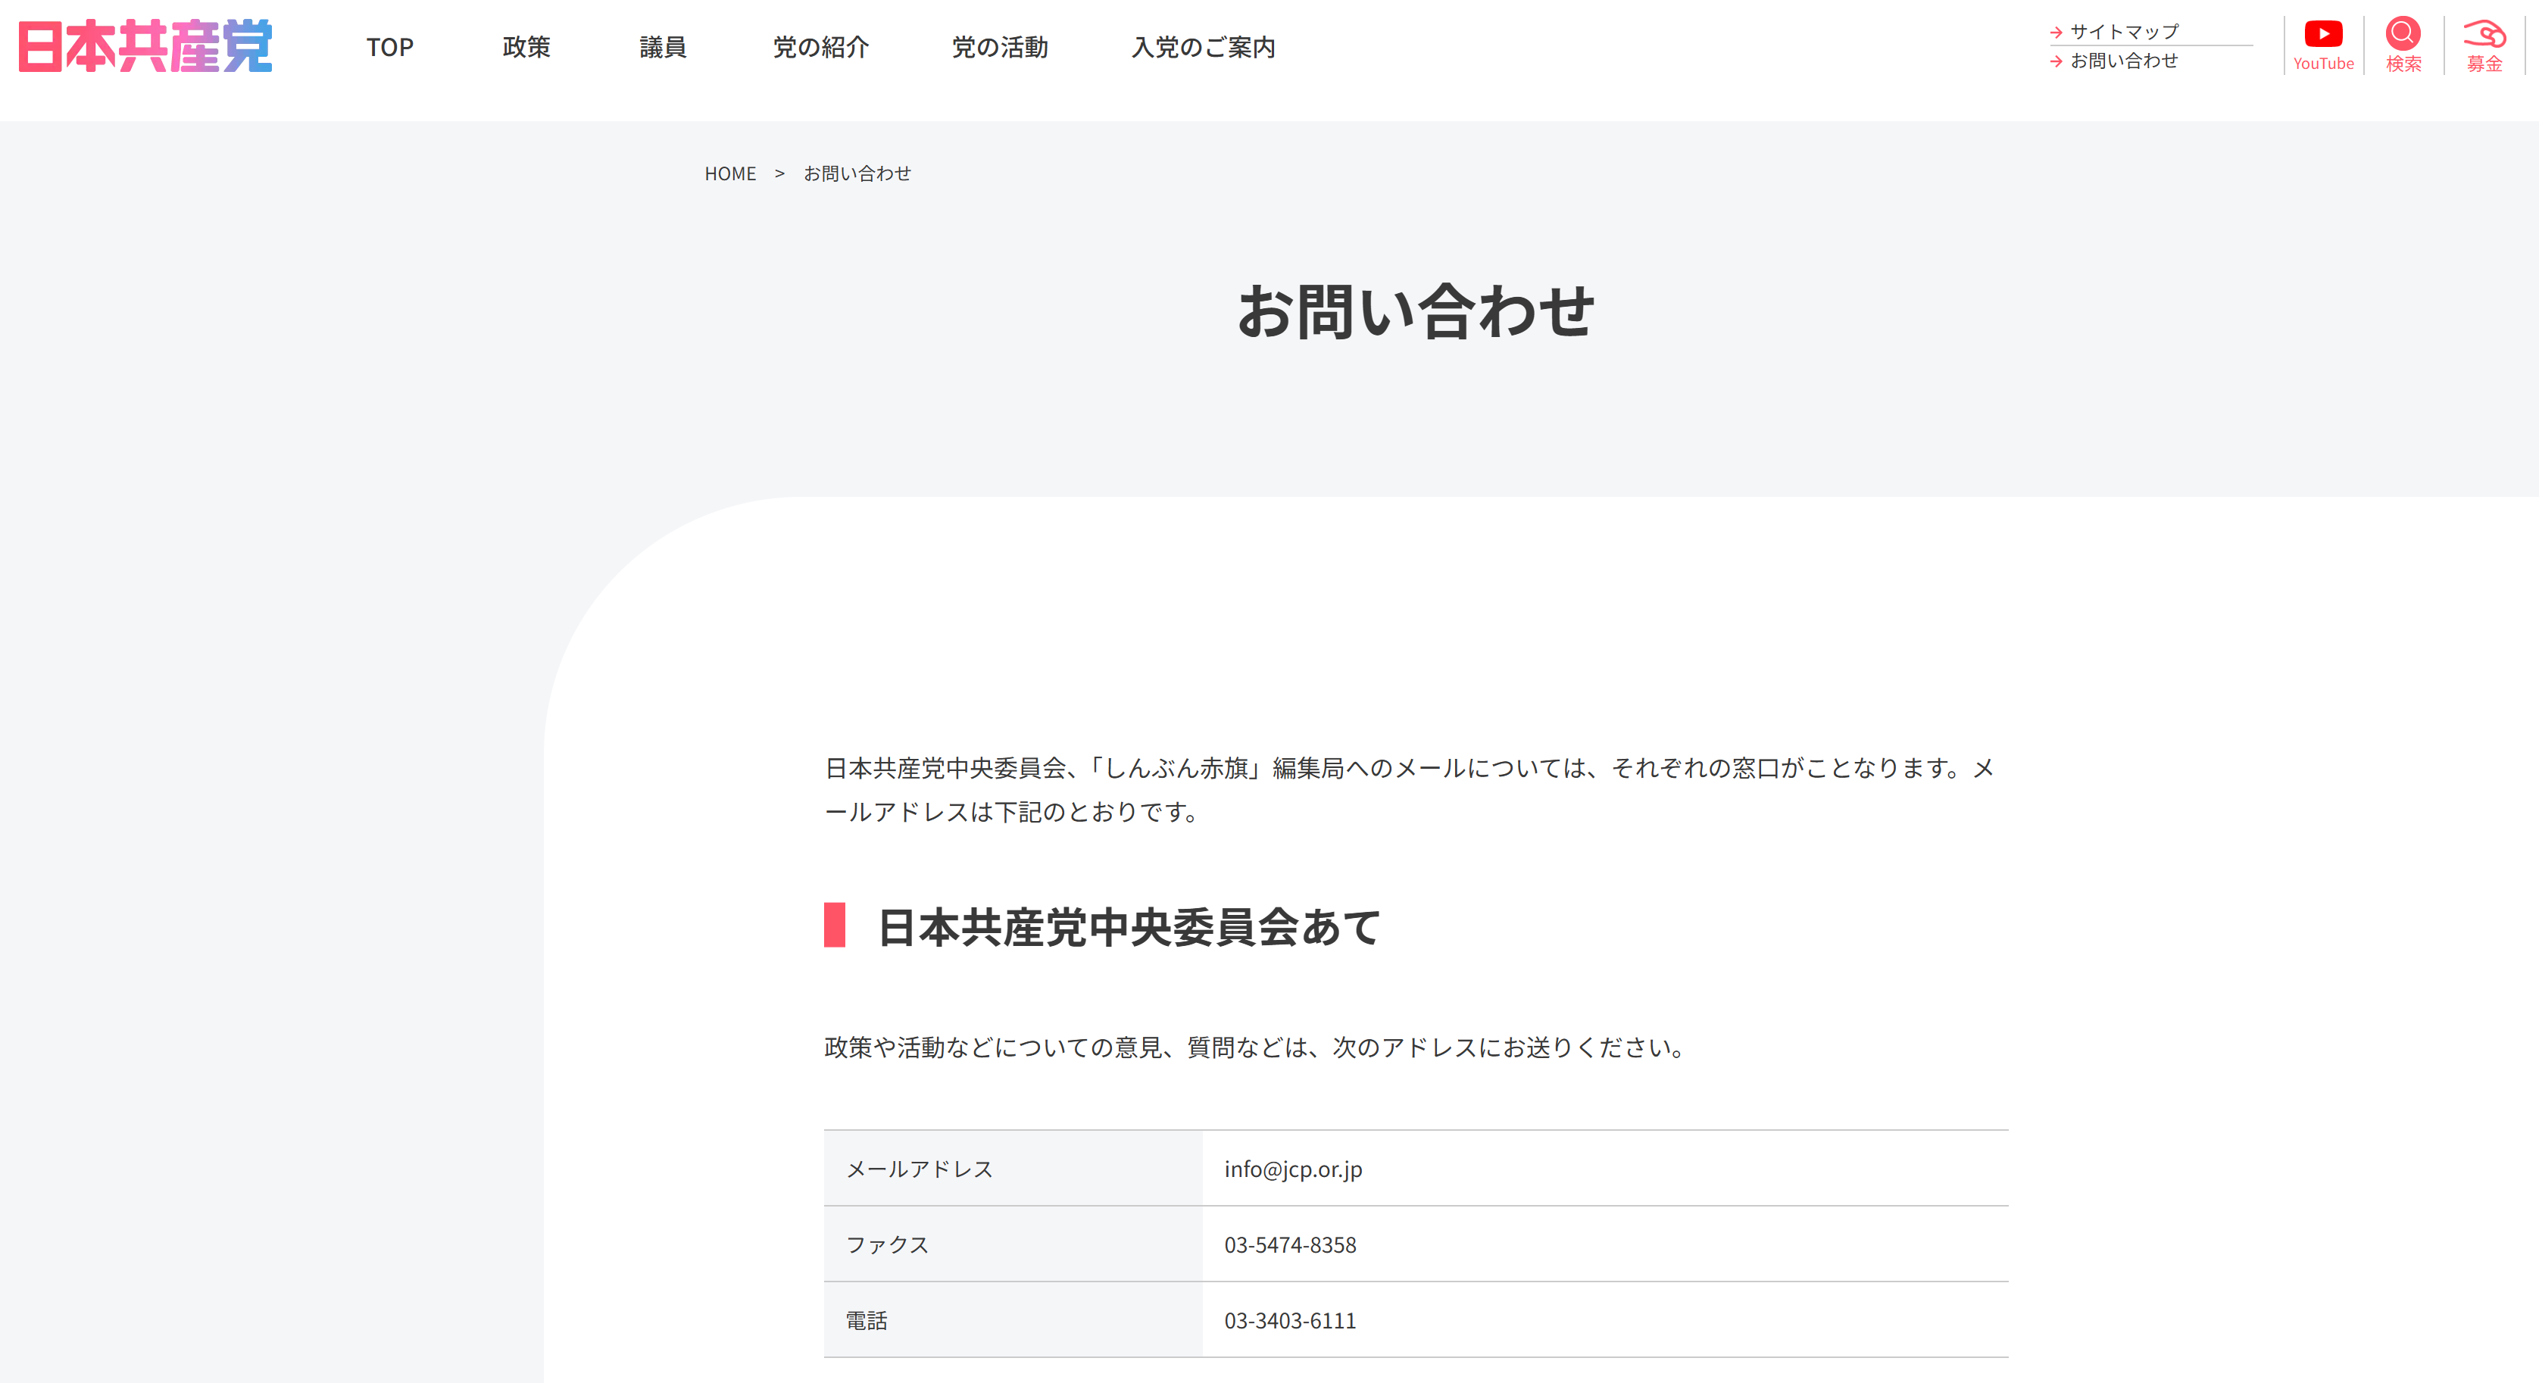Open the 検索 search icon
This screenshot has width=2539, height=1383.
pyautogui.click(x=2403, y=45)
